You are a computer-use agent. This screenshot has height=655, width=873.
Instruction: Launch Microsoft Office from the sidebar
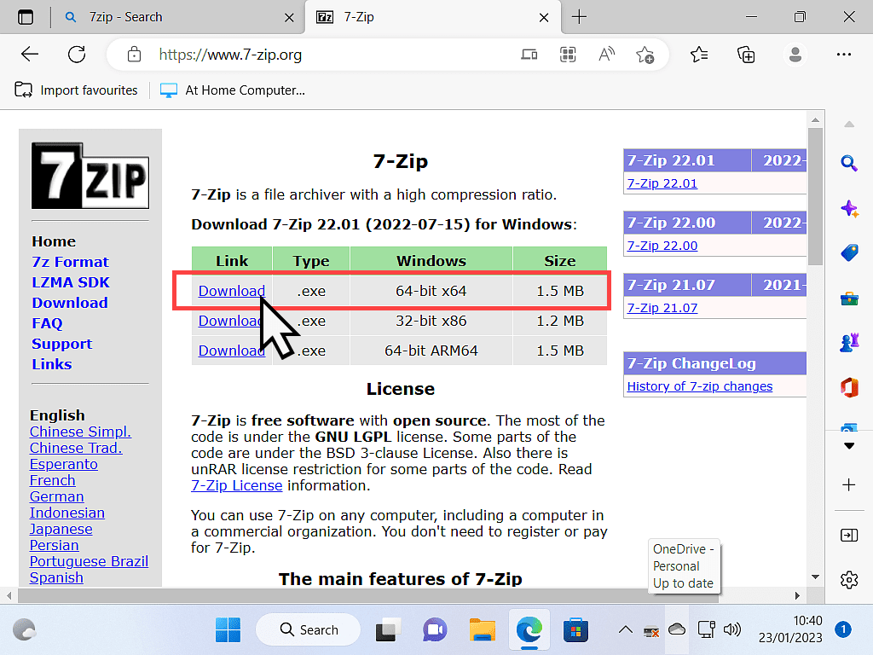point(849,387)
